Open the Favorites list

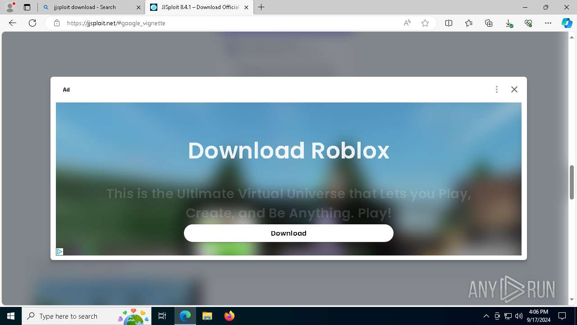click(x=469, y=23)
